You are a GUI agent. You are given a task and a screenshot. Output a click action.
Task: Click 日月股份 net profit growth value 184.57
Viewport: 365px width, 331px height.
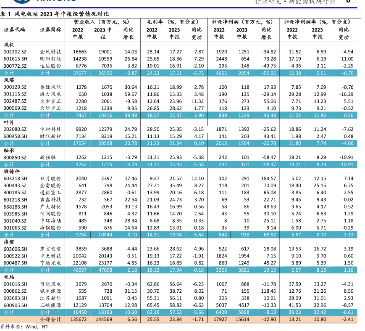pos(268,178)
